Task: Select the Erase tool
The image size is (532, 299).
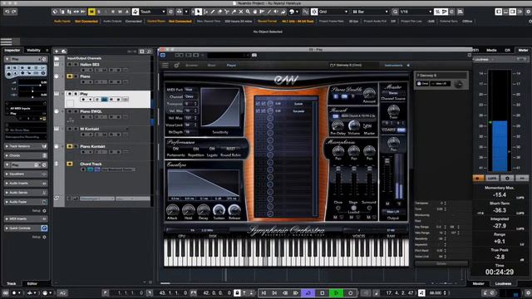Action: coord(219,12)
